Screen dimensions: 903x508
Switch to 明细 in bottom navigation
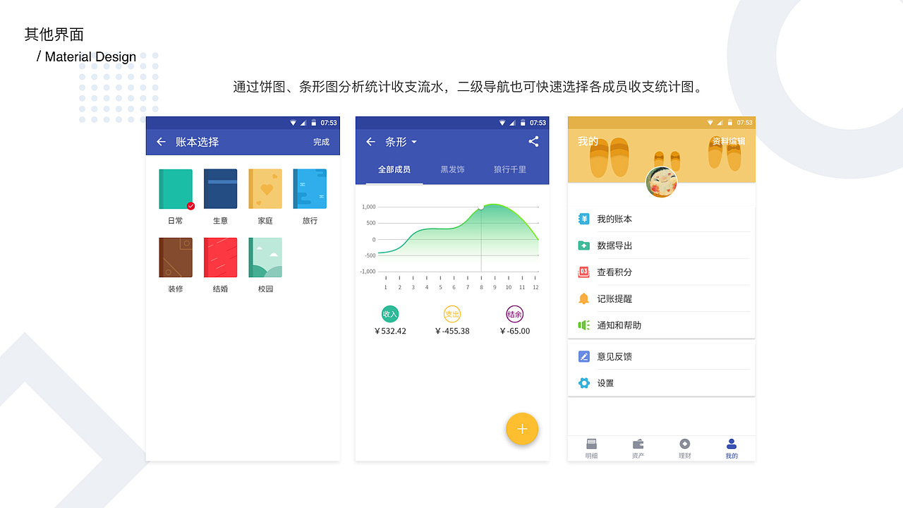tap(591, 449)
